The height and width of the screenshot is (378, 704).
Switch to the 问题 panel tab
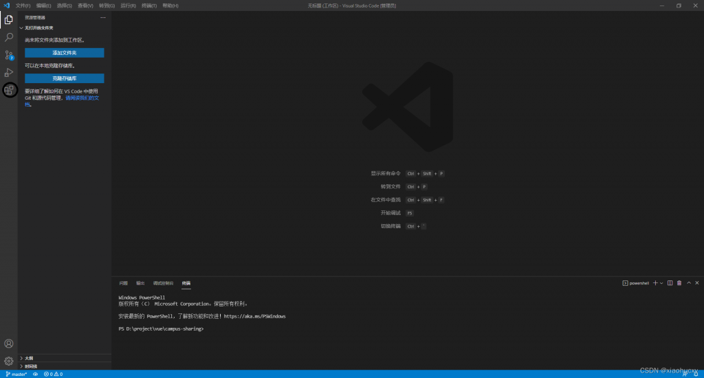pos(124,283)
